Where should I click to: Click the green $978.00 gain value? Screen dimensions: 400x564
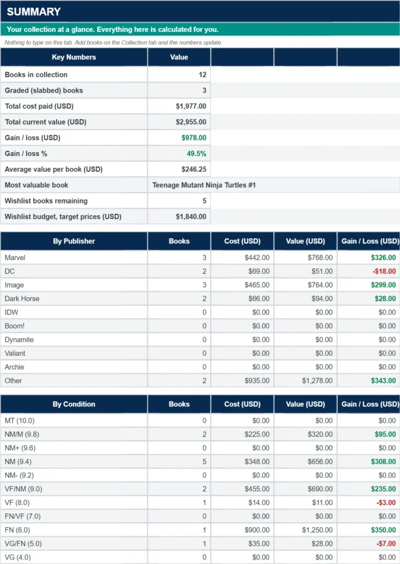point(179,138)
